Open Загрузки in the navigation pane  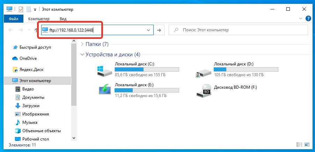pyautogui.click(x=31, y=106)
